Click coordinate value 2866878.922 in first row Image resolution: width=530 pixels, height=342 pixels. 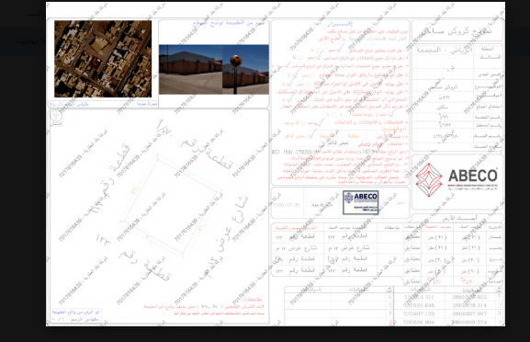(469, 297)
